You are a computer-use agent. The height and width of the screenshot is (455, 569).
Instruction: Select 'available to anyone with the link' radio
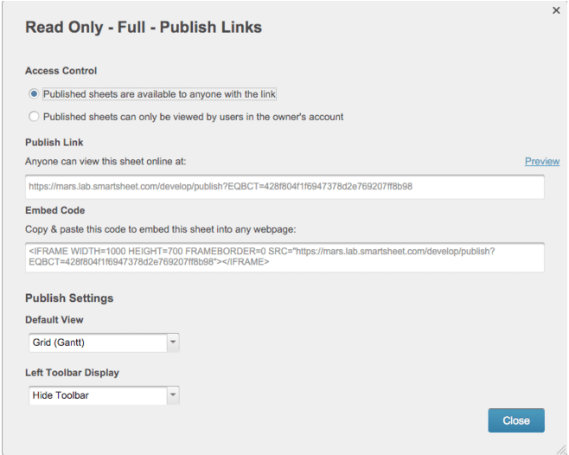(x=34, y=94)
